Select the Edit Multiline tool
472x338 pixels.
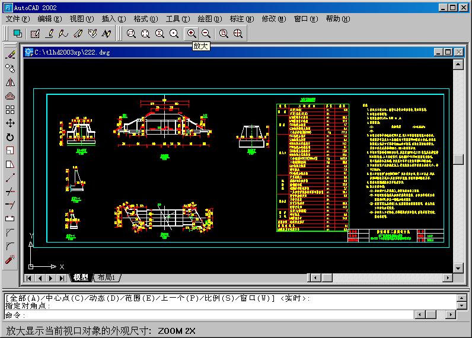[78, 33]
